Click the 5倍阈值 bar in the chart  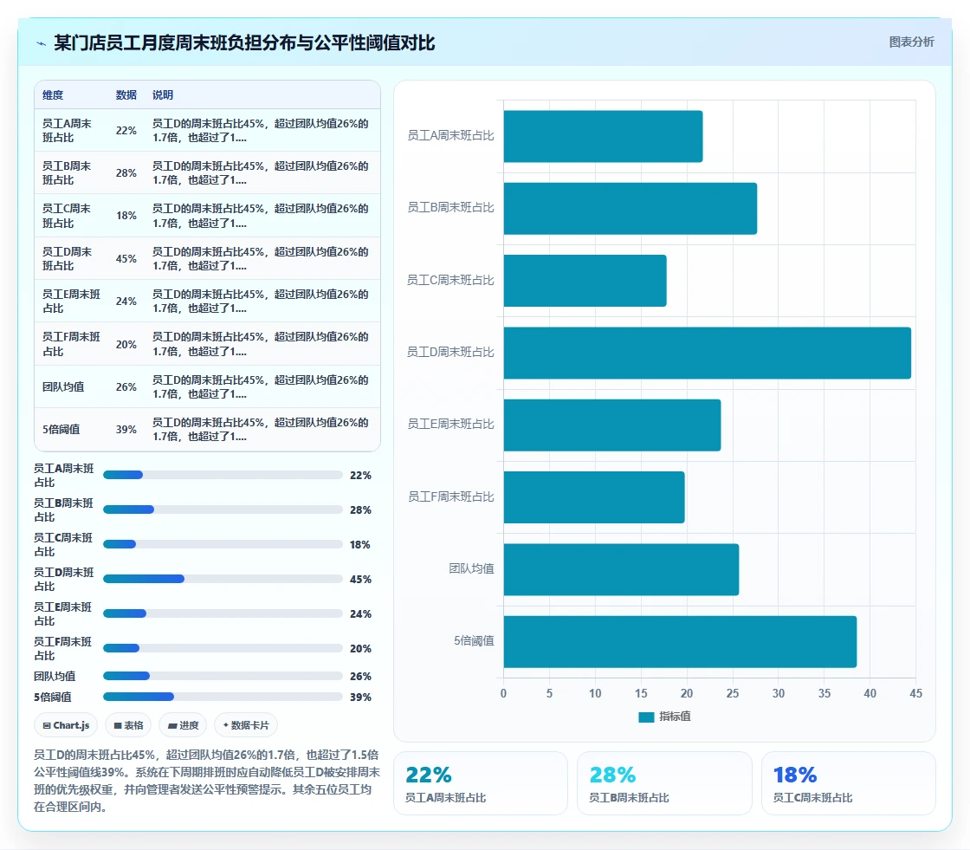click(x=680, y=641)
